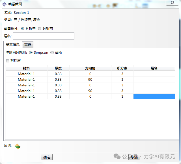Select Material-1 cell in second row
Viewport: 181px width, 164px height.
26,80
